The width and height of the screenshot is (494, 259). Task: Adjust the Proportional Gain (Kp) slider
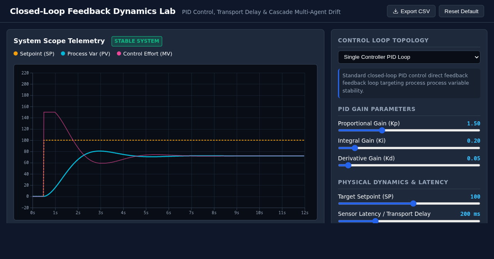(409, 130)
